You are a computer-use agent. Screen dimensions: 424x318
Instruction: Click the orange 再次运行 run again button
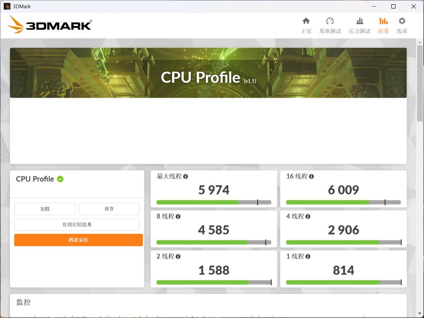79,240
